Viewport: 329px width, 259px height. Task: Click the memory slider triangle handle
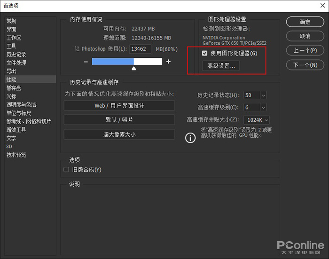(133, 69)
